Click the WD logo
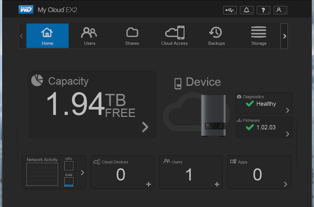The height and width of the screenshot is (207, 314). pos(26,10)
